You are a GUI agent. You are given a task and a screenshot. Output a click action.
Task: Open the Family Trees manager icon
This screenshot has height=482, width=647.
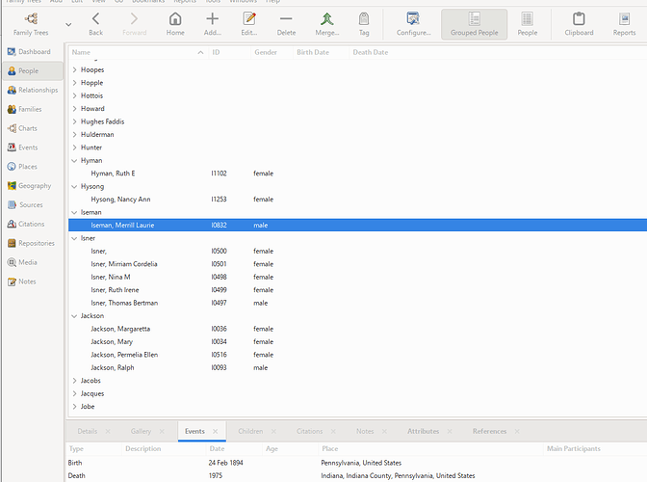point(31,24)
